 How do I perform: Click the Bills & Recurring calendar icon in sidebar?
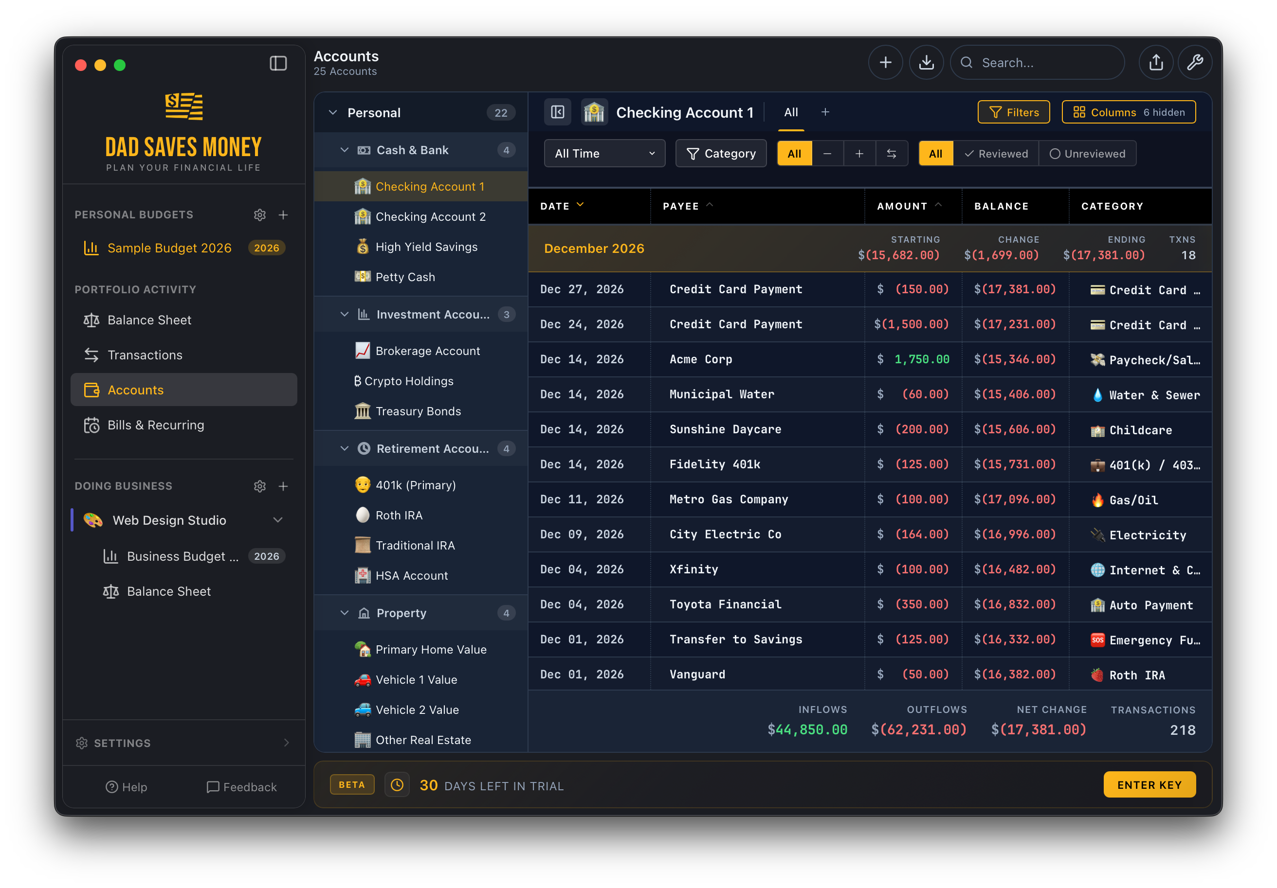click(92, 425)
